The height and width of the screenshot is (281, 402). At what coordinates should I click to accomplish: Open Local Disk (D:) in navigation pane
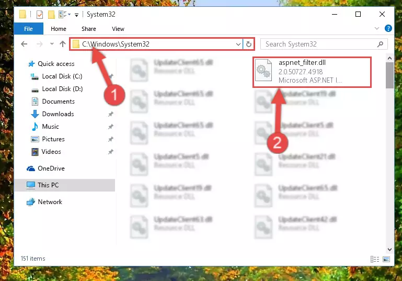point(62,89)
